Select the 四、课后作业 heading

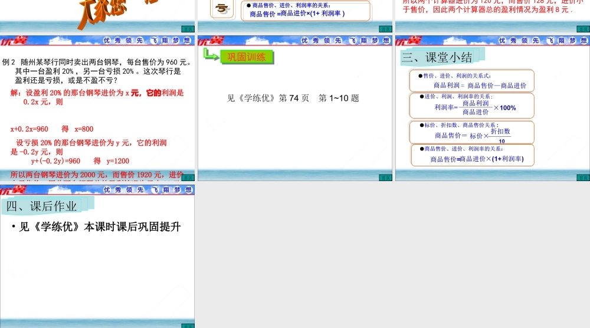tap(42, 206)
